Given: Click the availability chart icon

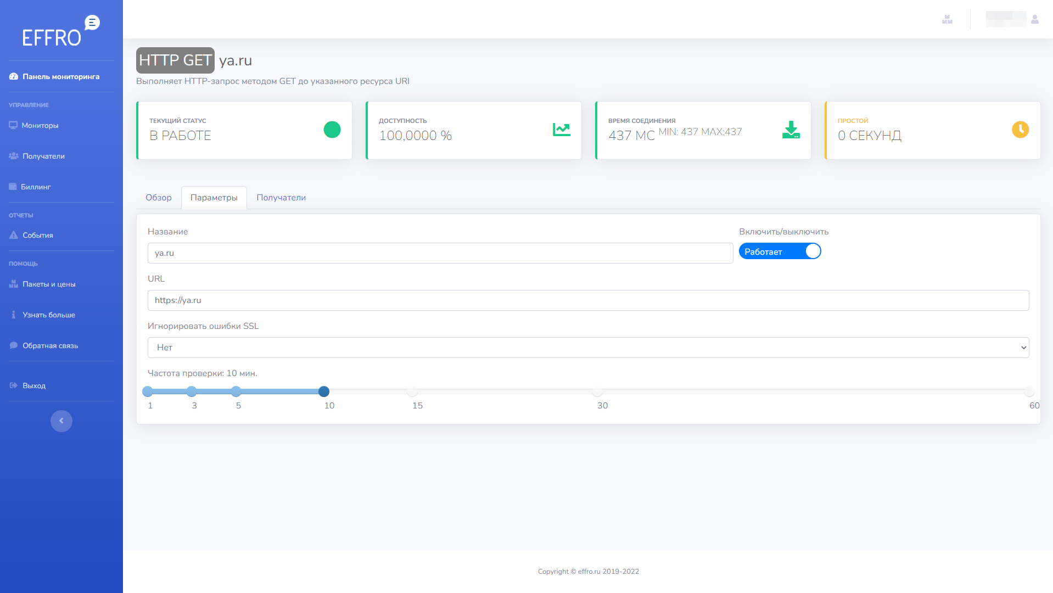Looking at the screenshot, I should [x=561, y=130].
